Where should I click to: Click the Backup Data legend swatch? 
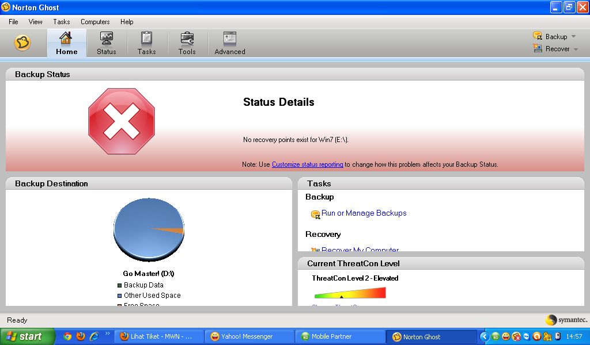point(120,285)
